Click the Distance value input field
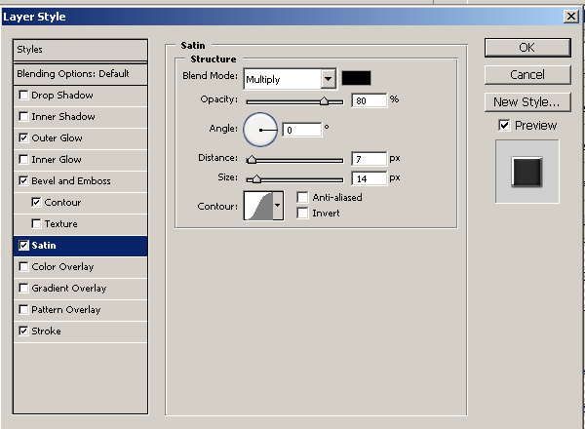 tap(368, 158)
